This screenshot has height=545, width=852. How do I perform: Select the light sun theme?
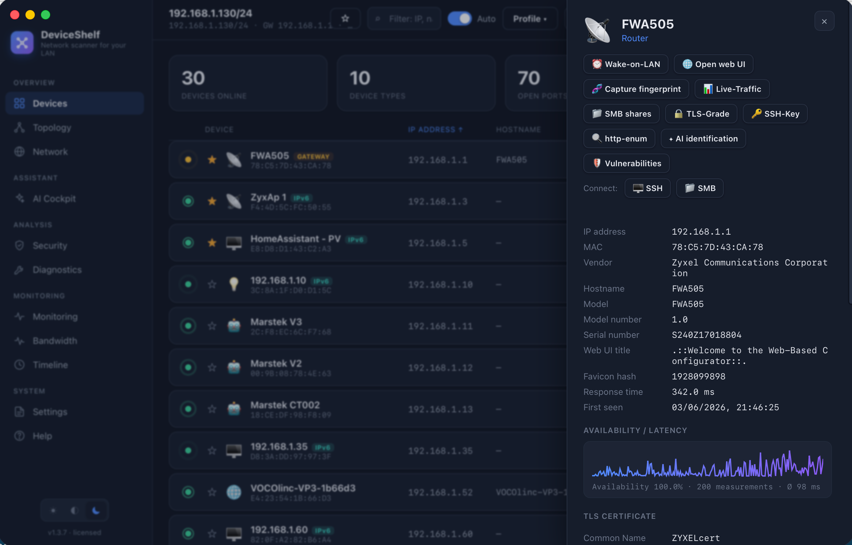tap(53, 510)
